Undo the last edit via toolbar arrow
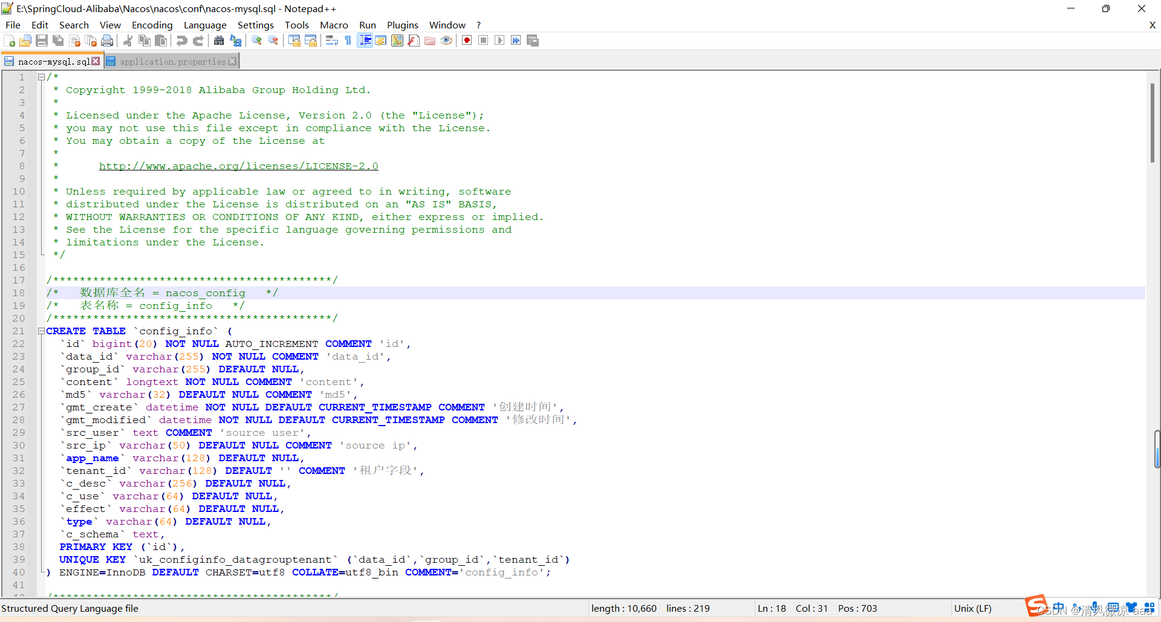 [181, 40]
